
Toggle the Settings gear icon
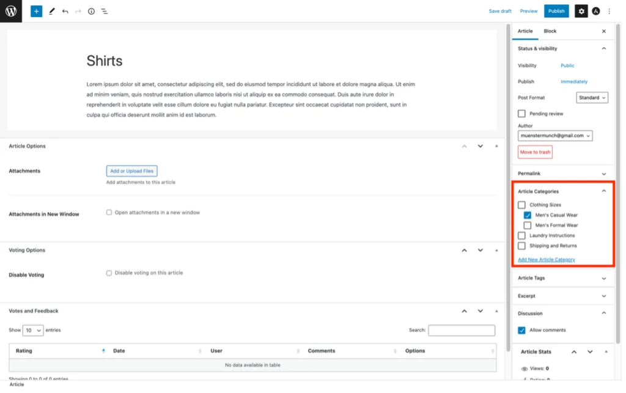point(581,11)
